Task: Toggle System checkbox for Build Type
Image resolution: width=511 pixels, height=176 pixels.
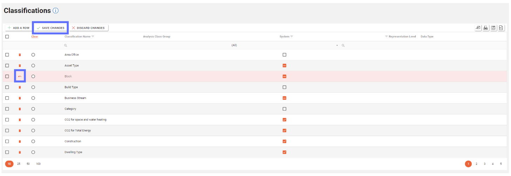Action: (284, 87)
